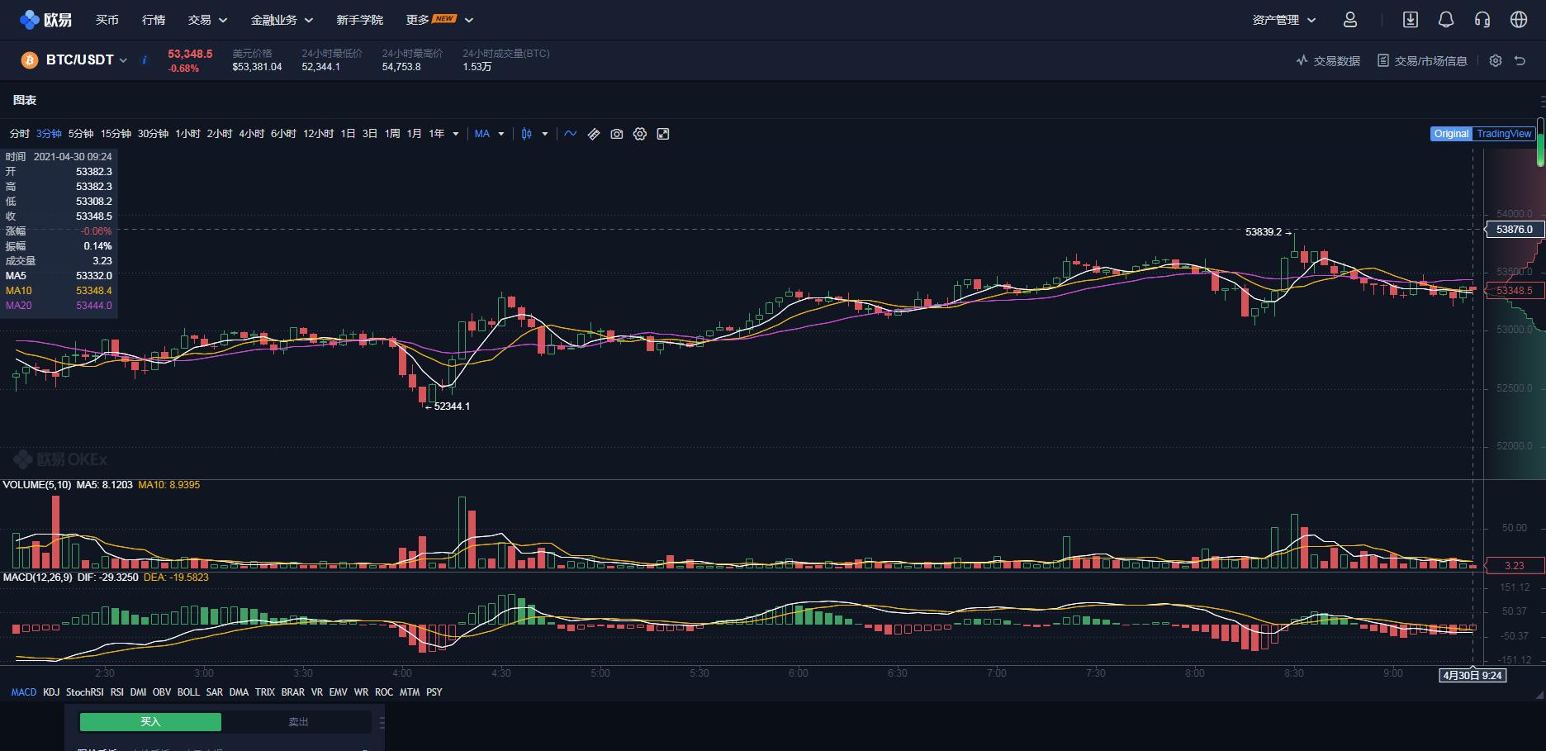Image resolution: width=1546 pixels, height=751 pixels.
Task: Select the OBV indicator
Action: (162, 692)
